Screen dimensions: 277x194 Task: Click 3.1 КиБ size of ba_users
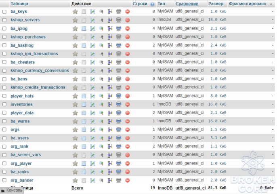(218, 138)
